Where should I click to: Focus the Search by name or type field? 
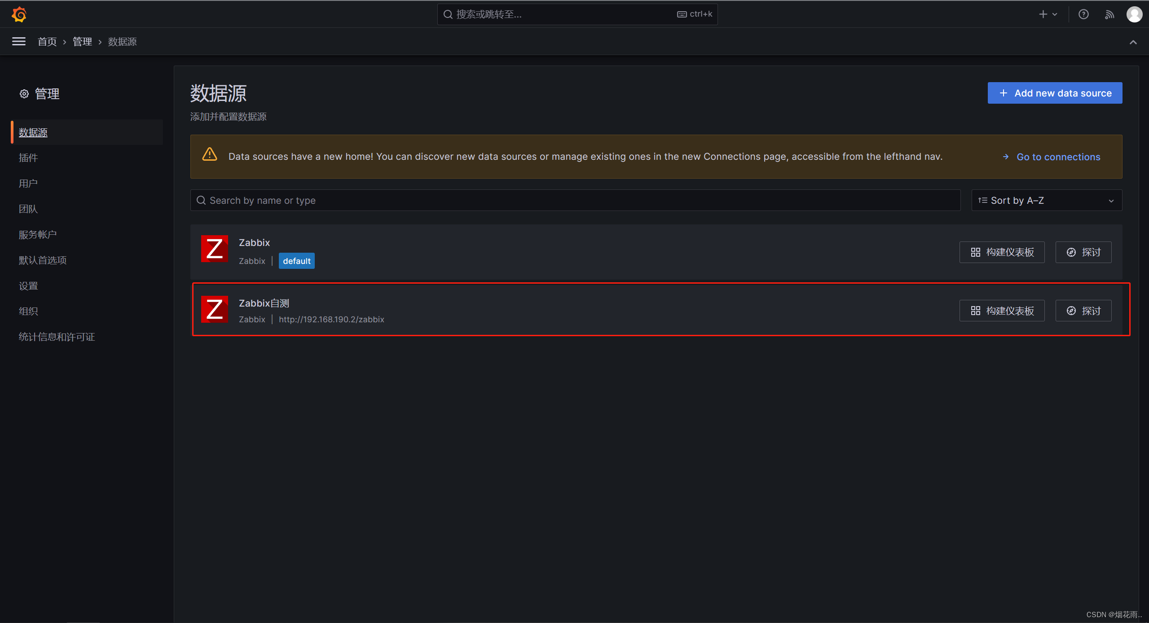(x=575, y=200)
